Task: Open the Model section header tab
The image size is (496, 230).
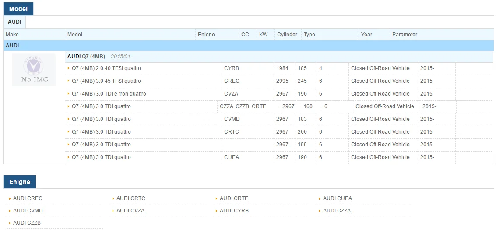Action: pyautogui.click(x=18, y=9)
